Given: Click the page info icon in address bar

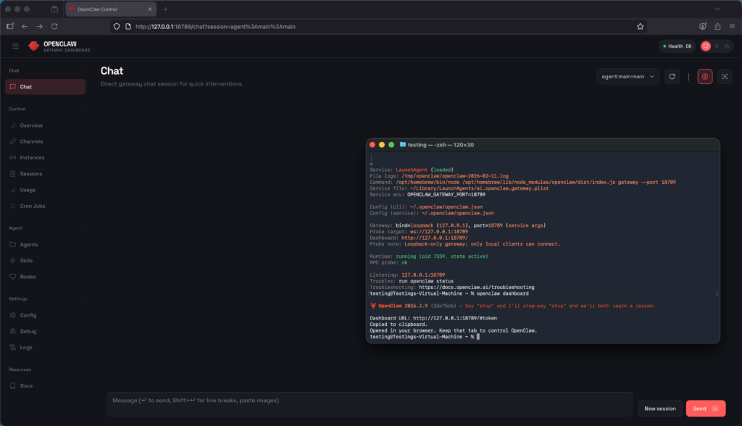Looking at the screenshot, I should click(x=128, y=27).
